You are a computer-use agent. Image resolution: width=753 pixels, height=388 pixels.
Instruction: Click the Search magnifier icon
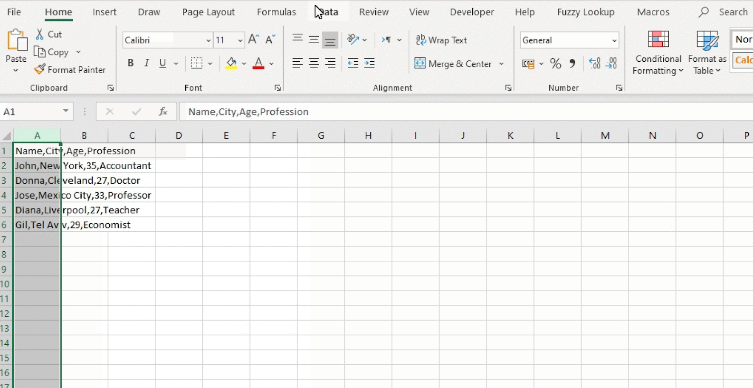pos(704,12)
